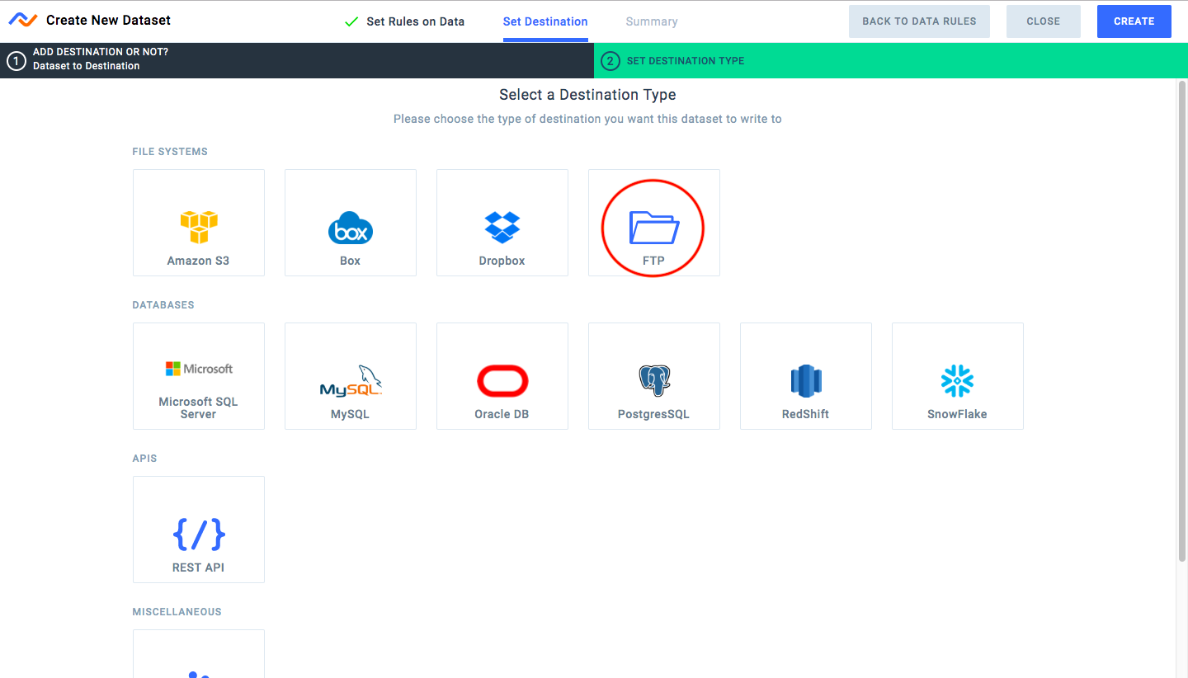1188x678 pixels.
Task: Click the vertical scrollbar on the right
Action: click(1181, 322)
